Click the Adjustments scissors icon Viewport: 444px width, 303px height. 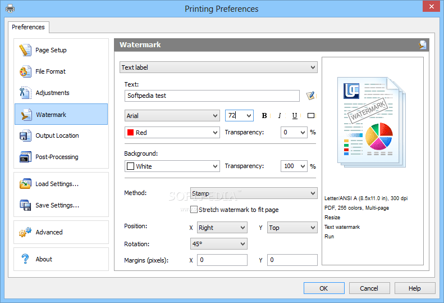tap(25, 93)
